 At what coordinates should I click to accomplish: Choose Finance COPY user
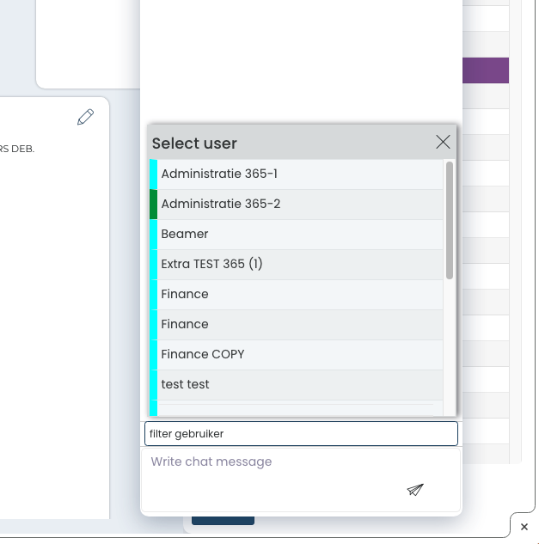(x=296, y=355)
